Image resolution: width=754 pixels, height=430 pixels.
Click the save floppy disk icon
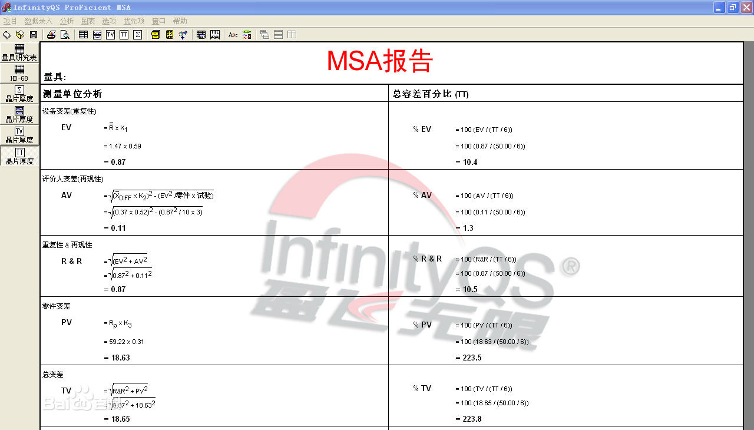coord(34,35)
